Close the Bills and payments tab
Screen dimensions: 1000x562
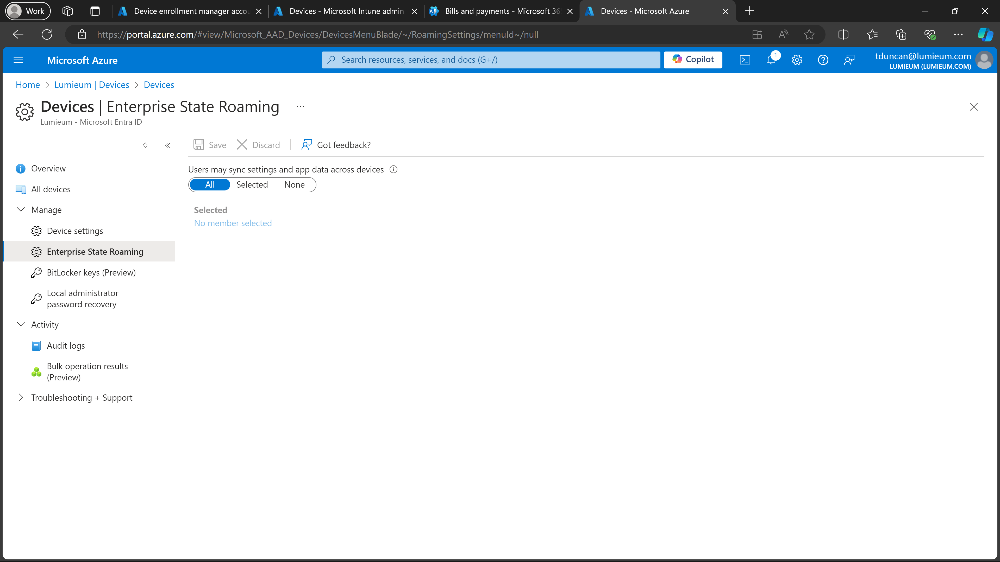(570, 11)
